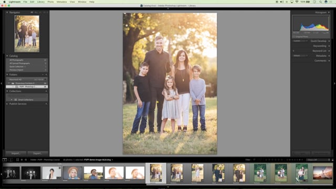This screenshot has width=336, height=189.
Task: Open the Filters Off dropdown
Action: click(318, 160)
